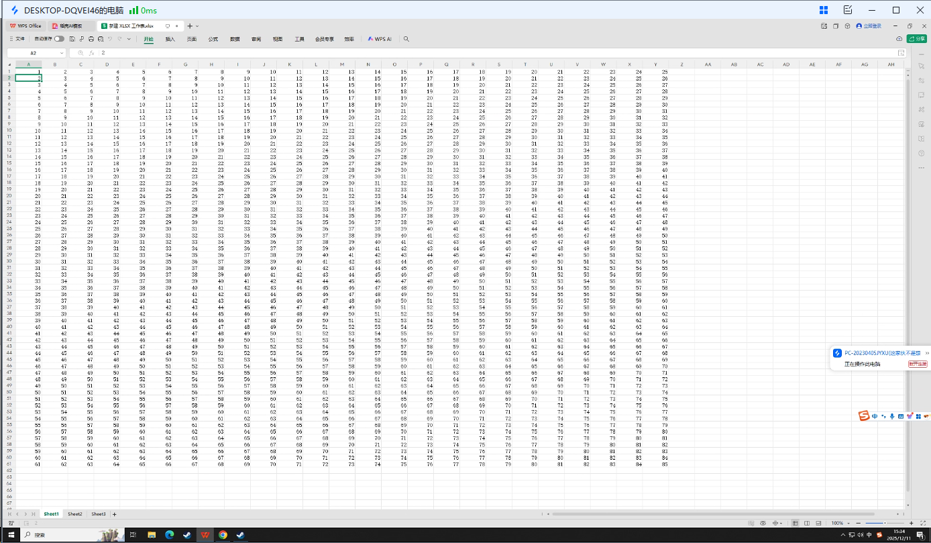
Task: Click the zoom slider in status bar
Action: click(x=884, y=523)
